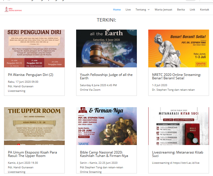Click Pdt Stephen Tong dan rekan-rekan text
This screenshot has width=213, height=176.
102,167
